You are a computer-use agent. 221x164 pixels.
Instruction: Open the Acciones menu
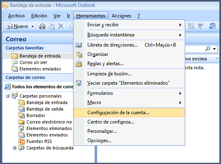click(x=121, y=16)
